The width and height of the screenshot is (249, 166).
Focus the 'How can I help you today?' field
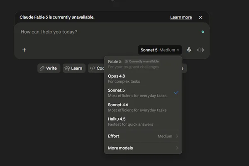(x=110, y=32)
